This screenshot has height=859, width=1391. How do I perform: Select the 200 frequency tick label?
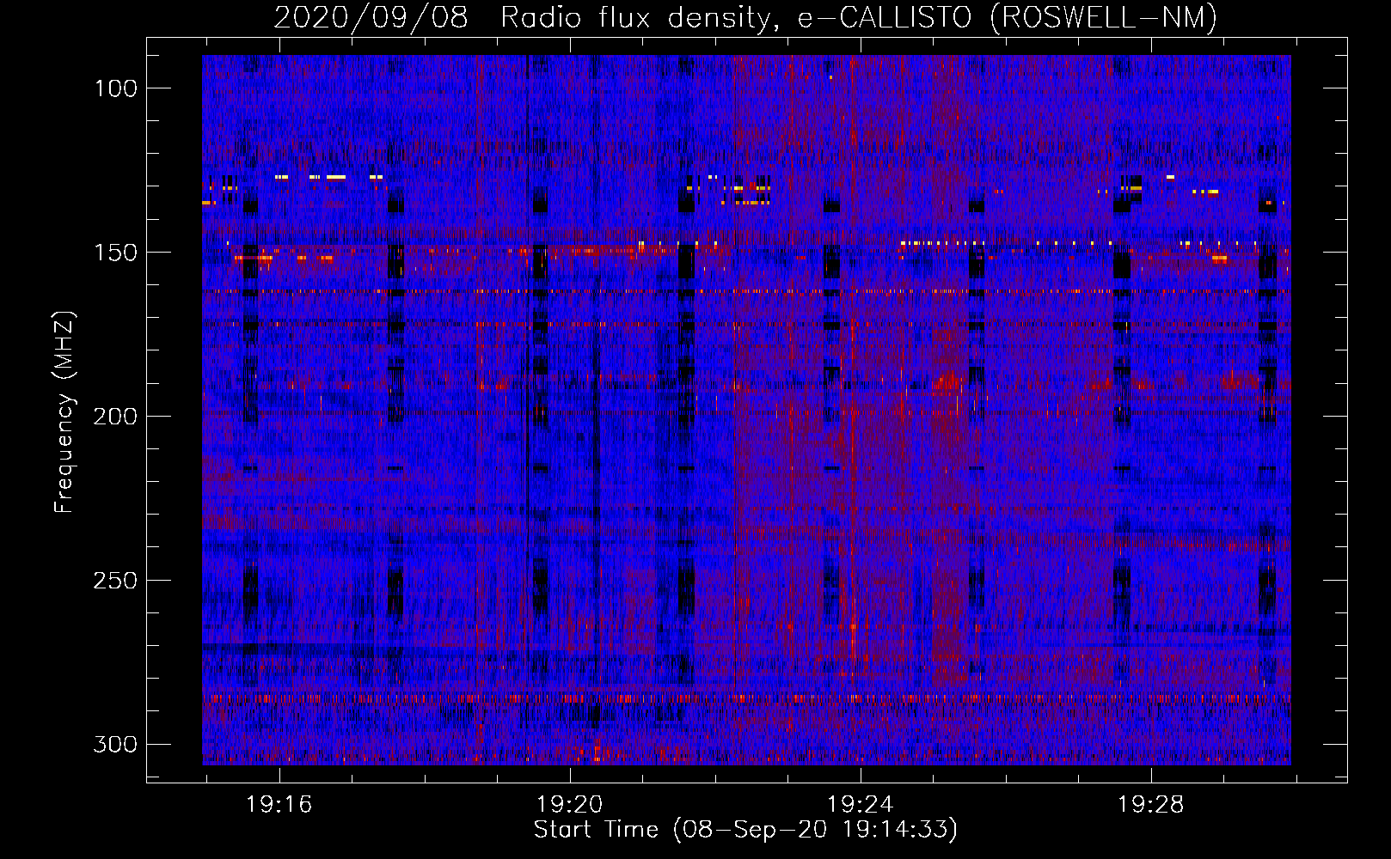(x=115, y=417)
